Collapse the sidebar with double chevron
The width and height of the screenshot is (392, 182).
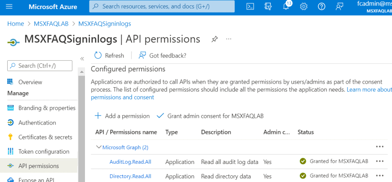[x=82, y=59]
